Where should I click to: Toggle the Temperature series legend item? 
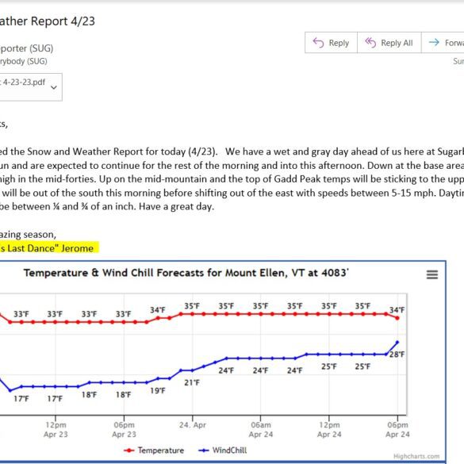click(154, 451)
